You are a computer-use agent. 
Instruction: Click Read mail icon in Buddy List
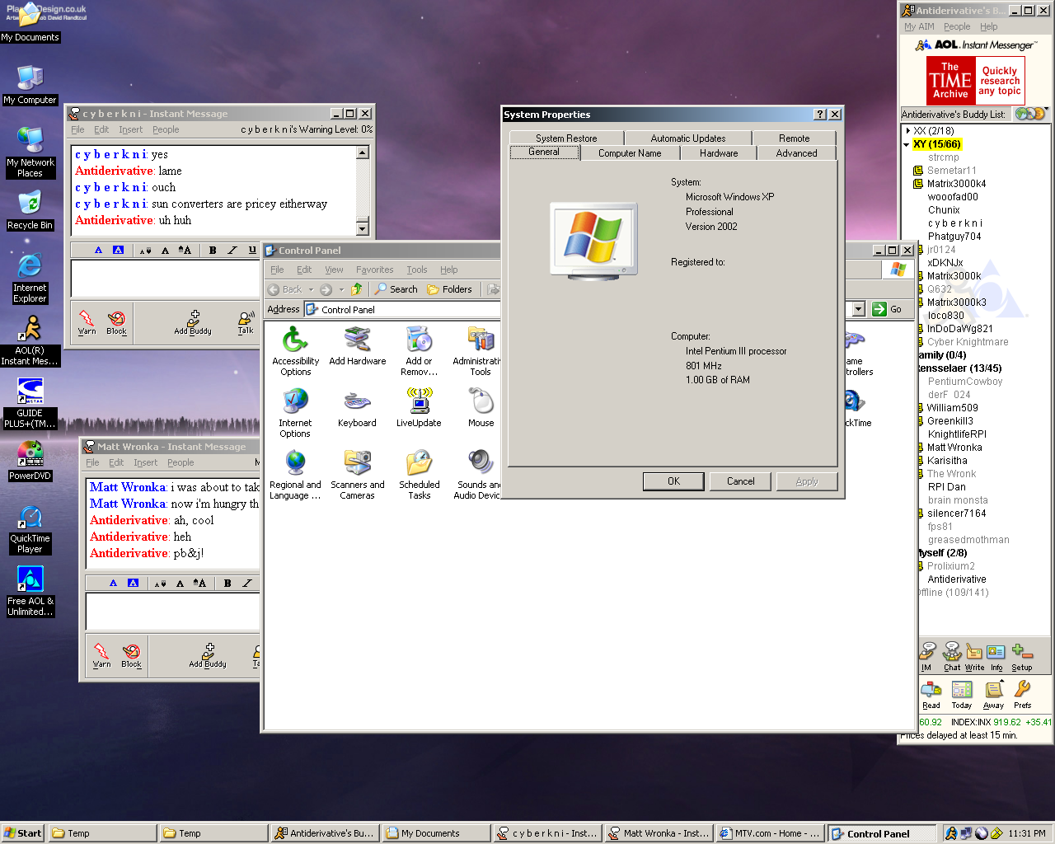(x=931, y=695)
